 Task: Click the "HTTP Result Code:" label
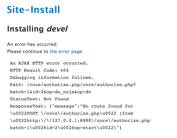(34, 70)
